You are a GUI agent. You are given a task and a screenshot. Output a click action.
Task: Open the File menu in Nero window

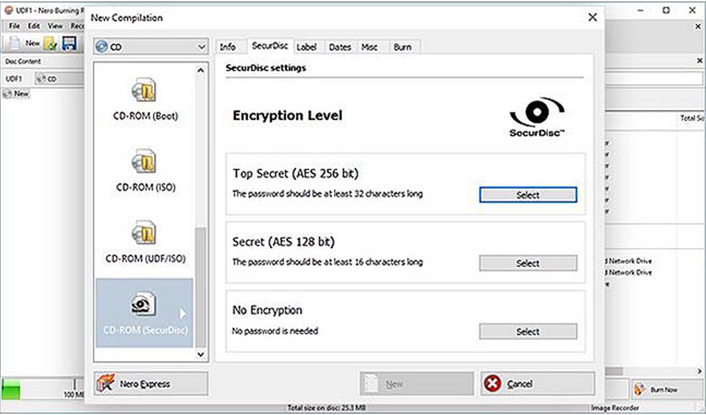14,26
